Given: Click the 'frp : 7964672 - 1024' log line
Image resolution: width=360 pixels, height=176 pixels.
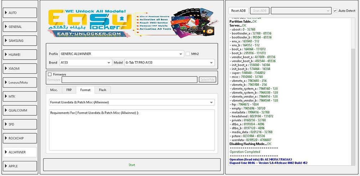Looking at the screenshot, I should point(244,105).
